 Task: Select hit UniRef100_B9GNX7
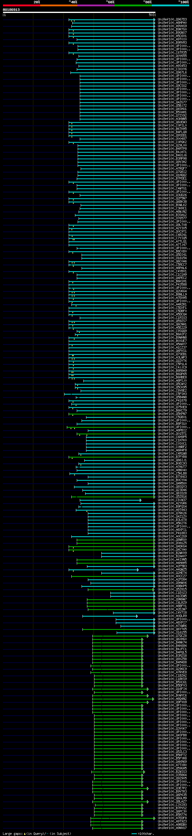pos(172,33)
